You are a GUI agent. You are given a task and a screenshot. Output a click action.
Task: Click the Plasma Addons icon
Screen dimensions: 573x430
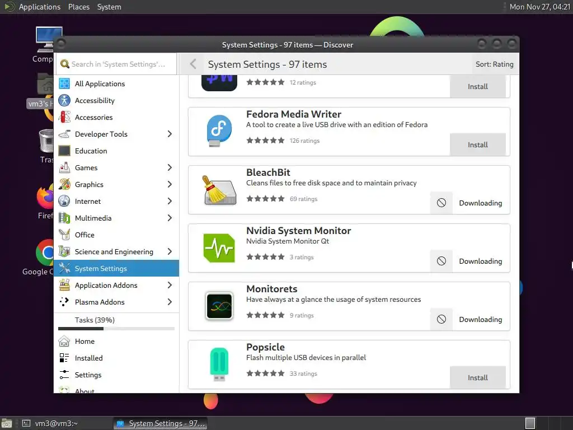(64, 302)
